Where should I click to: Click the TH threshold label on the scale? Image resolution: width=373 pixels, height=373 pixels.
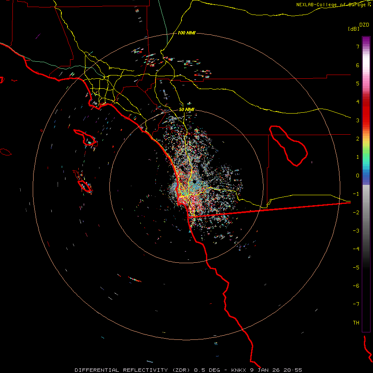pos(356,322)
